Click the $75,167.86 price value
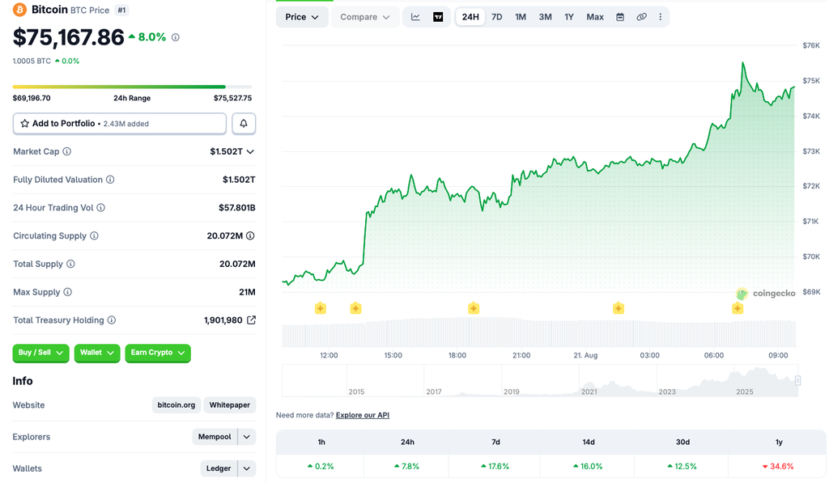This screenshot has width=829, height=483. pyautogui.click(x=69, y=37)
